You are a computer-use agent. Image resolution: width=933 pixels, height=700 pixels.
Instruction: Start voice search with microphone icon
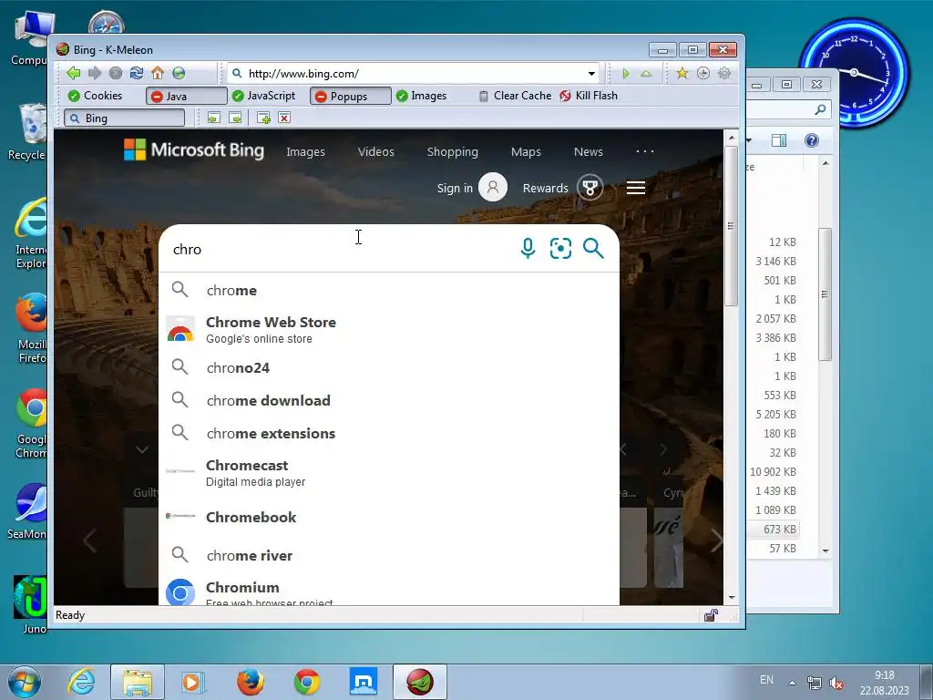(x=528, y=248)
